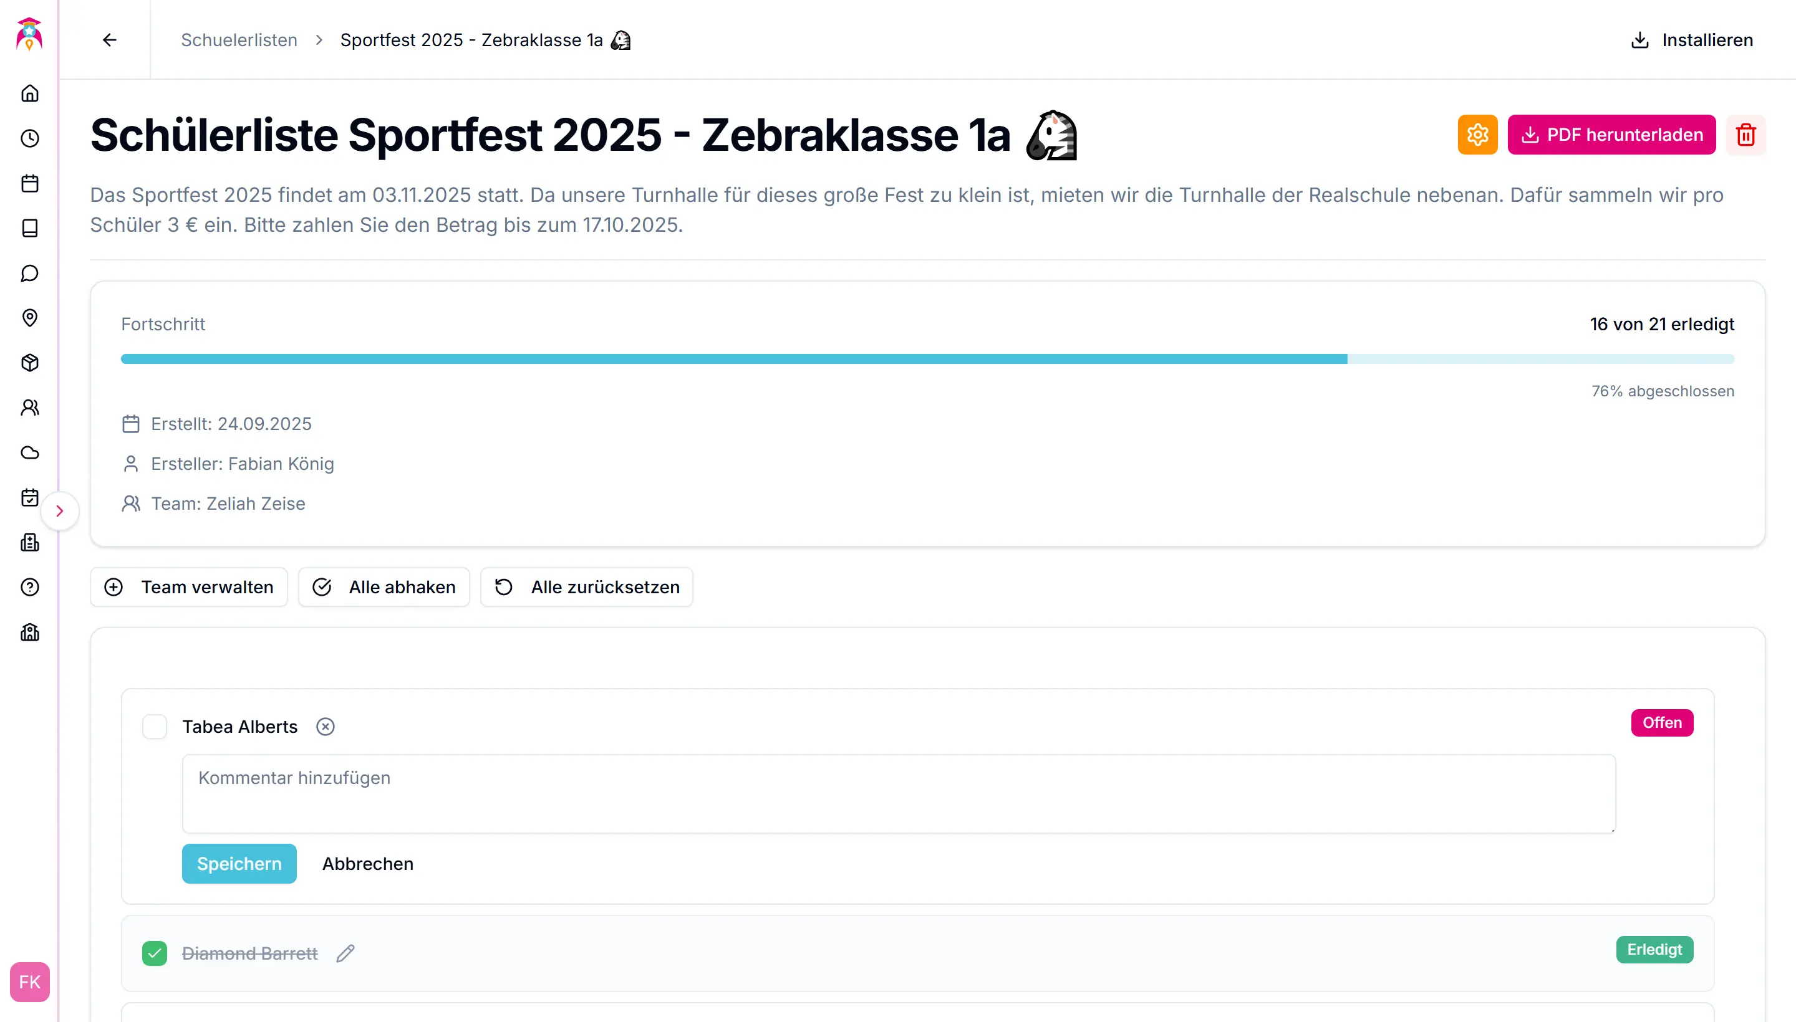Open the orange settings gear icon
Screen dimensions: 1796x1022
[x=1477, y=134]
